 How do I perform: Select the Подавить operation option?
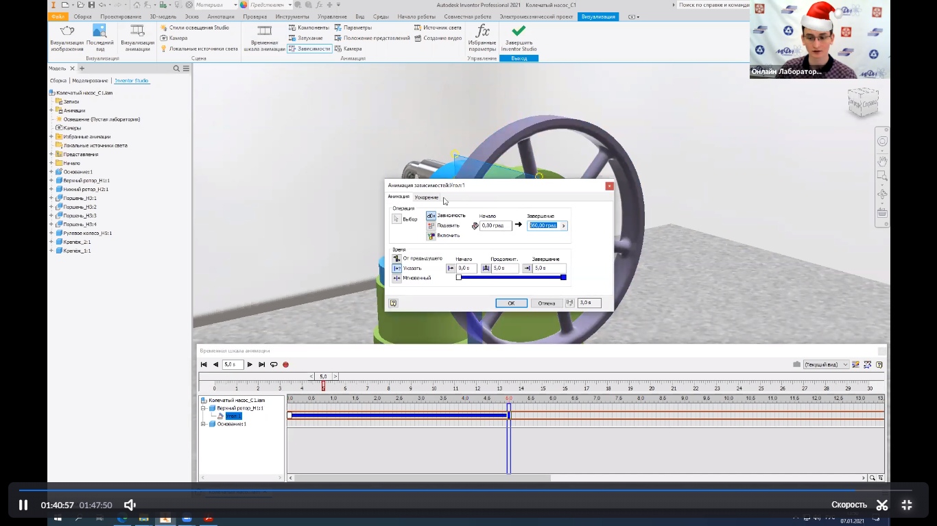tap(431, 225)
